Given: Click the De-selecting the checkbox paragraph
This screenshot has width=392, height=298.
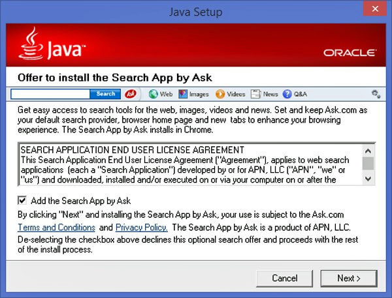Looking at the screenshot, I should [188, 245].
